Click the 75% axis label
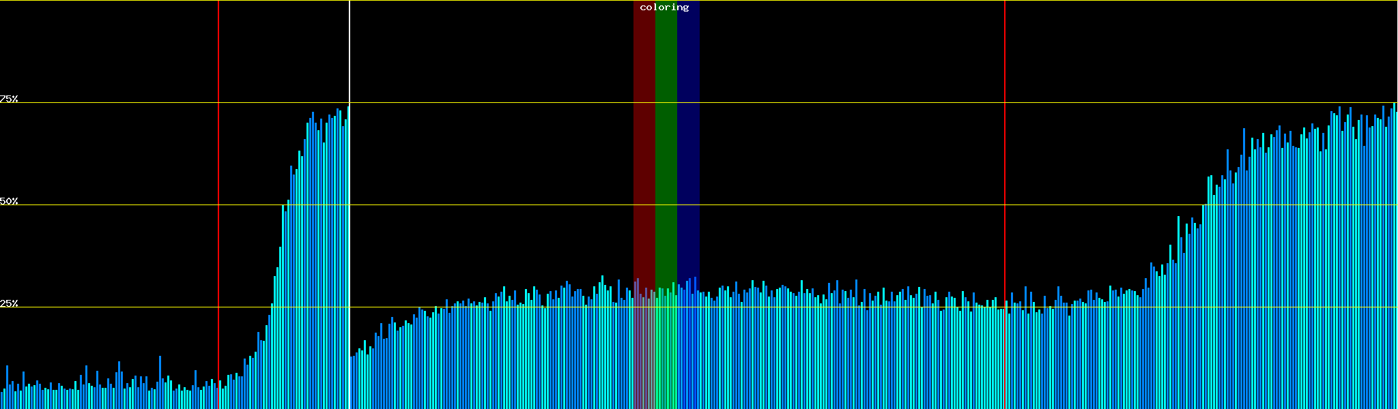 coord(9,99)
